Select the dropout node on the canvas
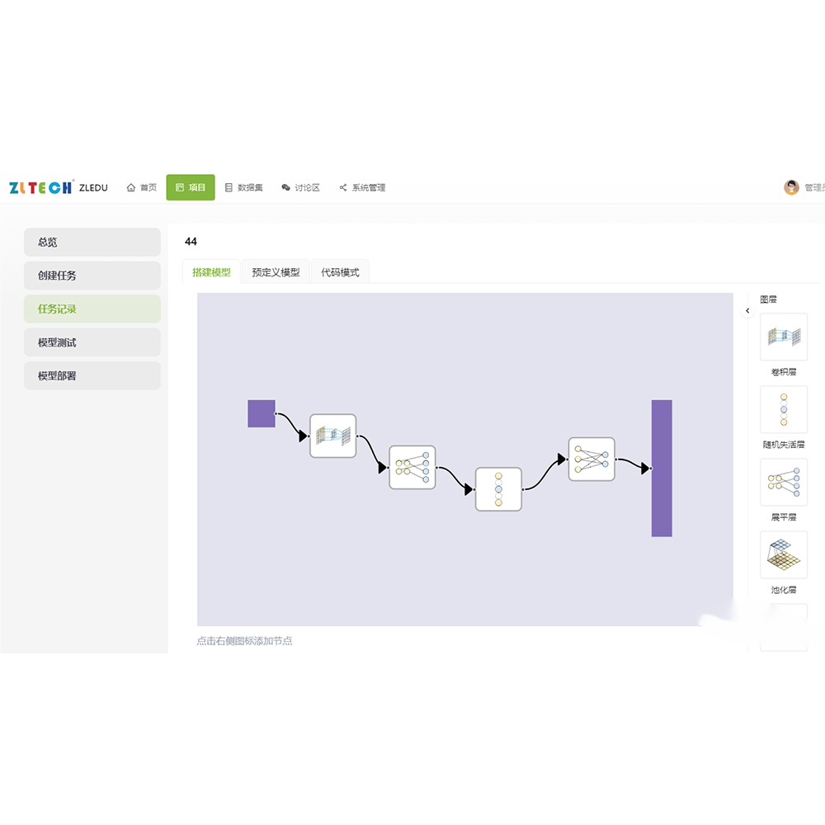The image size is (825, 825). 498,489
